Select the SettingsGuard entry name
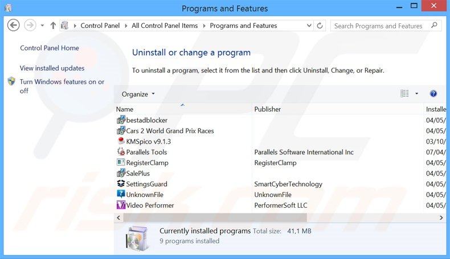 pos(146,184)
